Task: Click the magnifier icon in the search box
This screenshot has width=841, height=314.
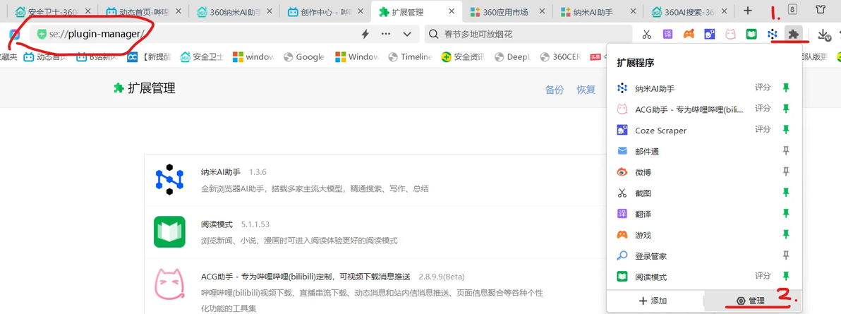Action: pos(433,34)
